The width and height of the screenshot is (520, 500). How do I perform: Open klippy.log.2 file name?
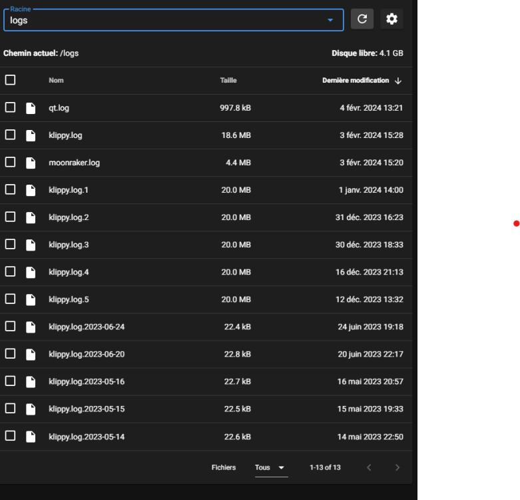point(69,217)
